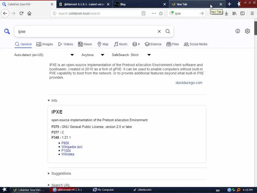Submit the ipxe search bar arrow
This screenshot has height=193, width=257.
[202, 14]
